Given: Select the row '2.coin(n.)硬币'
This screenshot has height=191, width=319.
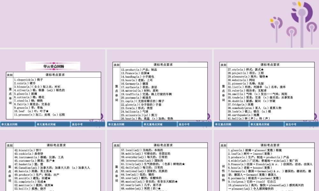Looking at the screenshot, I should click(25, 83).
